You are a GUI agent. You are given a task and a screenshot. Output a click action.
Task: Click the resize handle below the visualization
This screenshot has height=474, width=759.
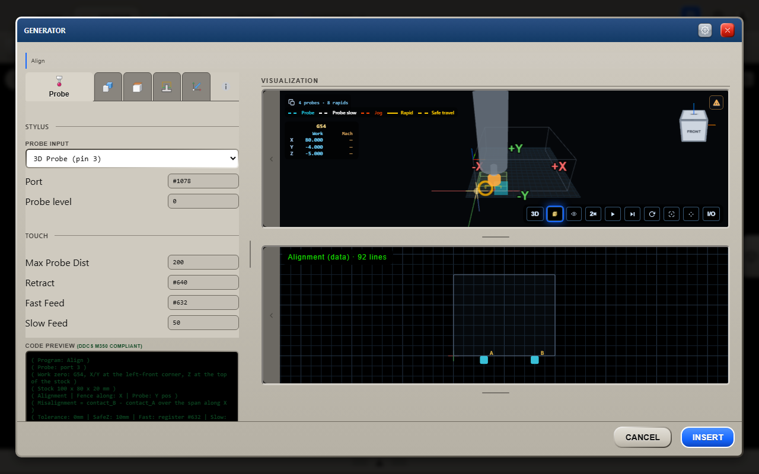(496, 236)
